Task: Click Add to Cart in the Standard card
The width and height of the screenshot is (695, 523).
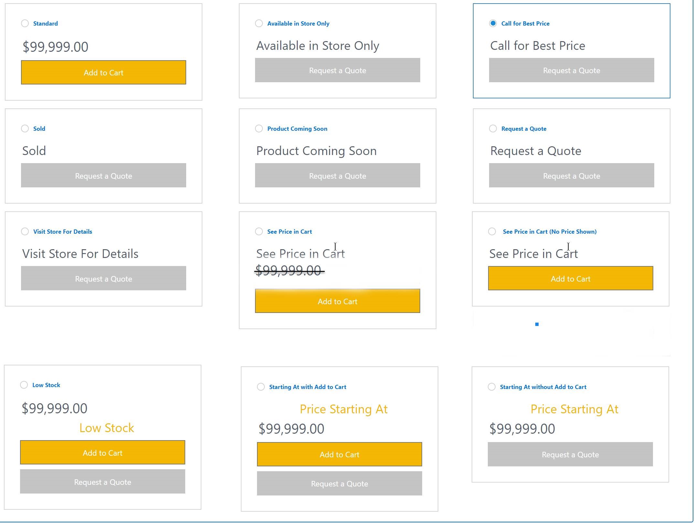Action: coord(103,72)
